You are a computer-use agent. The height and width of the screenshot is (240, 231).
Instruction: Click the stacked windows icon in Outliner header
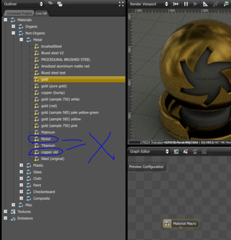click(60, 4)
